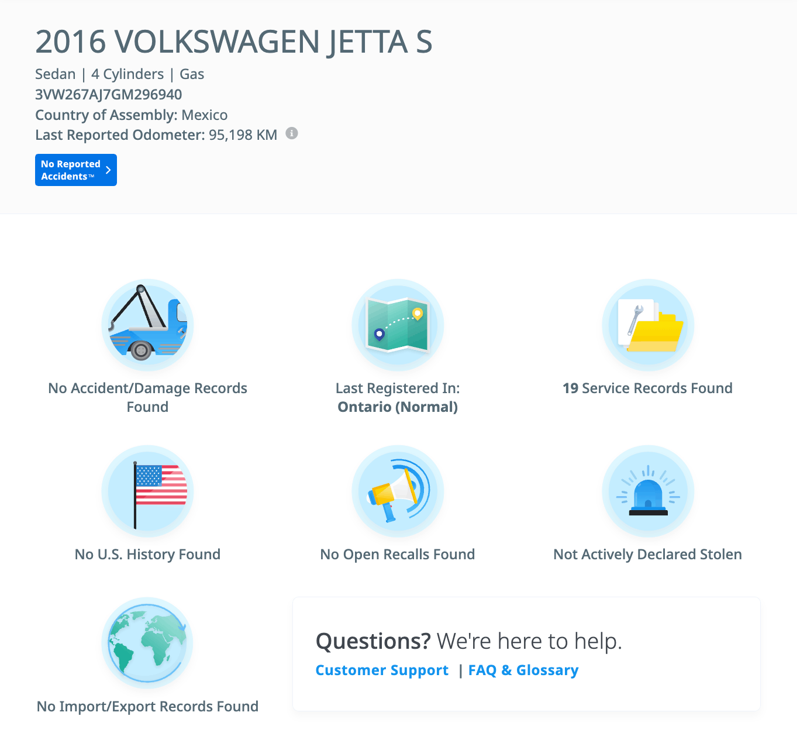Open the No Reported Accidents badge
800x750 pixels.
click(71, 170)
